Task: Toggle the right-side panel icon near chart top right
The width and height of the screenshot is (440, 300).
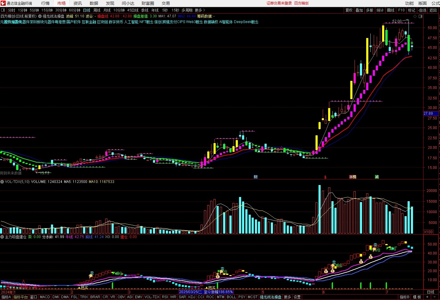Action: pyautogui.click(x=421, y=16)
